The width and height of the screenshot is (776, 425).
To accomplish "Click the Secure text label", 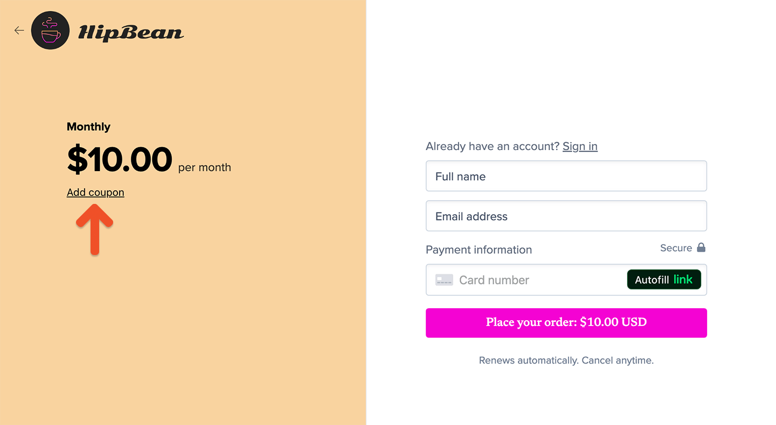I will (x=676, y=248).
